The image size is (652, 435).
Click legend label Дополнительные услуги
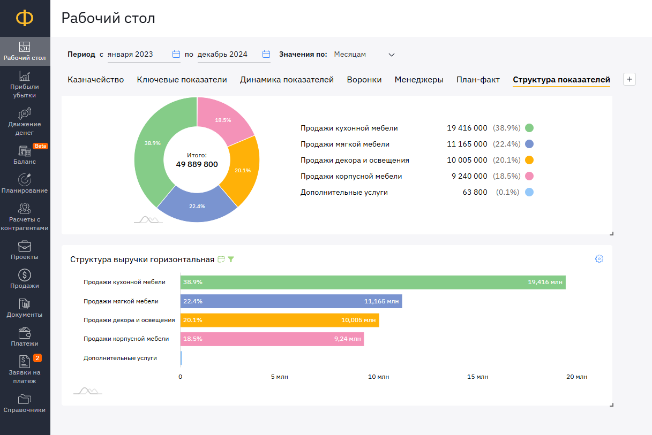pyautogui.click(x=344, y=192)
